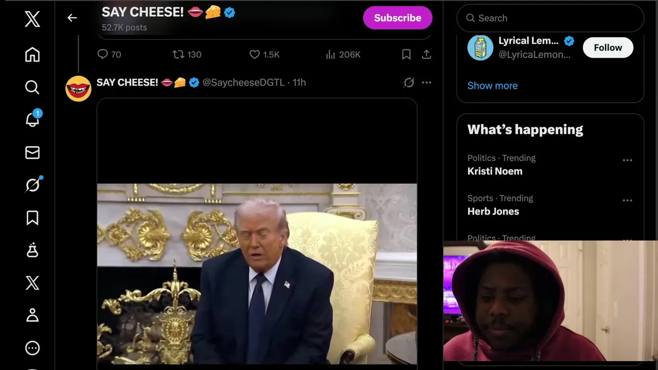658x370 pixels.
Task: Open Messages envelope icon
Action: coord(32,153)
